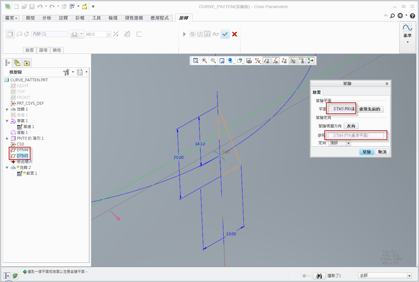Image resolution: width=419 pixels, height=282 pixels.
Task: Click the Zoom Out magnifier icon
Action: pos(213,60)
